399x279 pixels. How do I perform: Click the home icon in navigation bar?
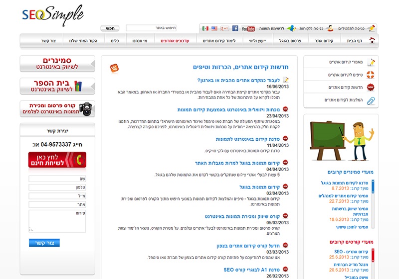pyautogui.click(x=372, y=41)
